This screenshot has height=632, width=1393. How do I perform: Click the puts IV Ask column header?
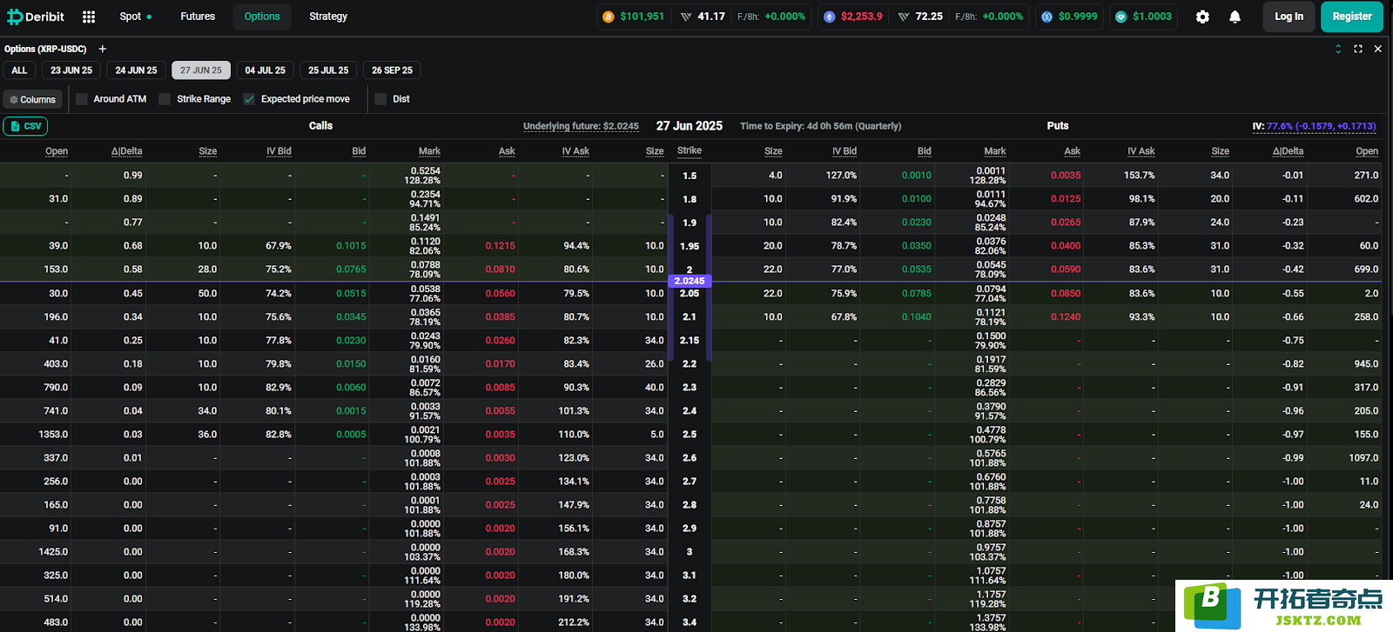(x=1141, y=151)
